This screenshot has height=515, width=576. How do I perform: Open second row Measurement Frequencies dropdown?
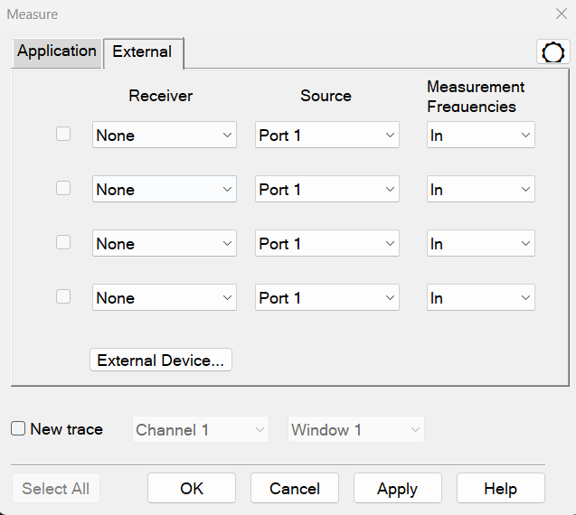[480, 189]
